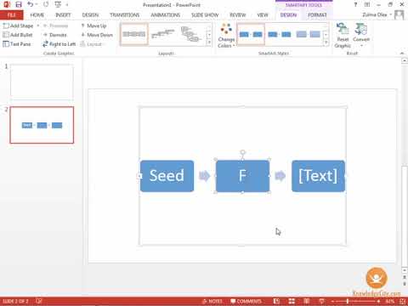Click Move Down
408x306 pixels.
[97, 35]
